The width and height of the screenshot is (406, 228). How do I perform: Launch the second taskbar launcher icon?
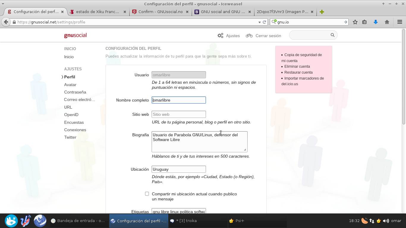26,221
